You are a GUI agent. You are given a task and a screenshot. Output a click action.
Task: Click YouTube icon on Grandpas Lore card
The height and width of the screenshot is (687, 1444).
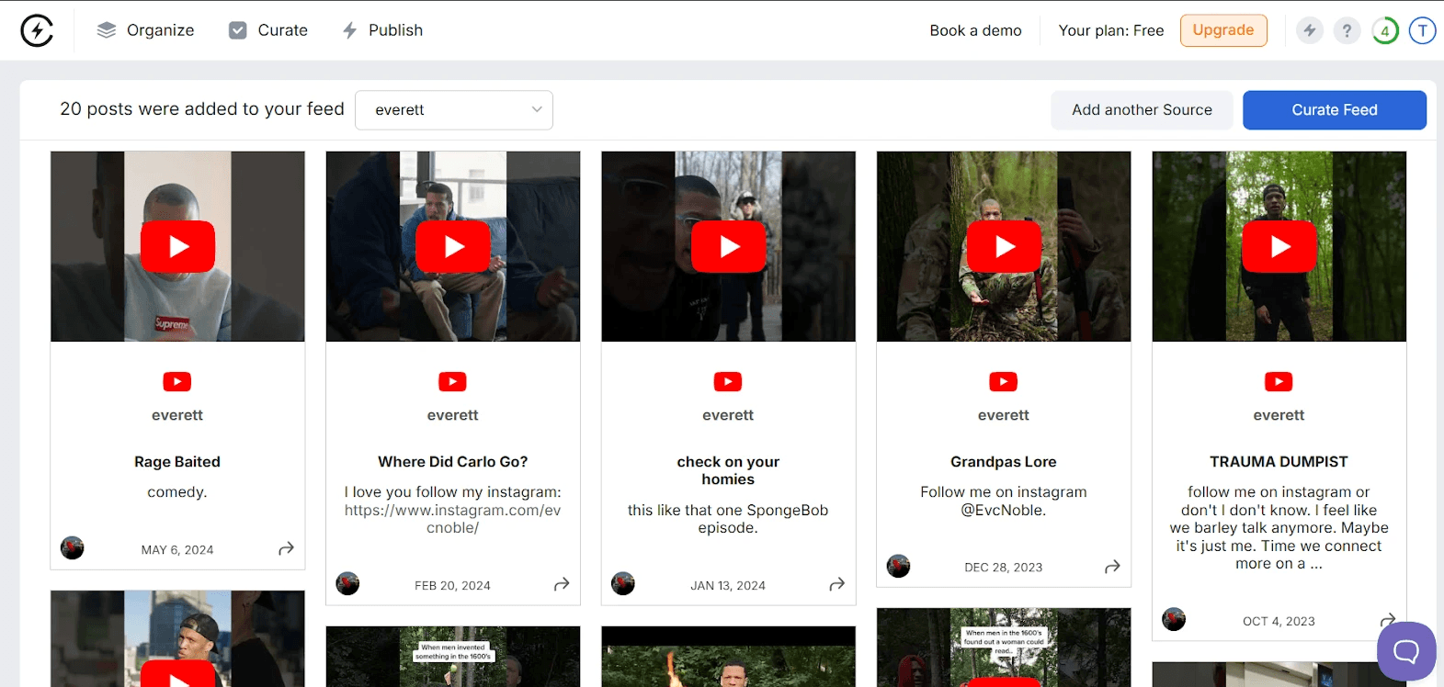click(x=1004, y=381)
